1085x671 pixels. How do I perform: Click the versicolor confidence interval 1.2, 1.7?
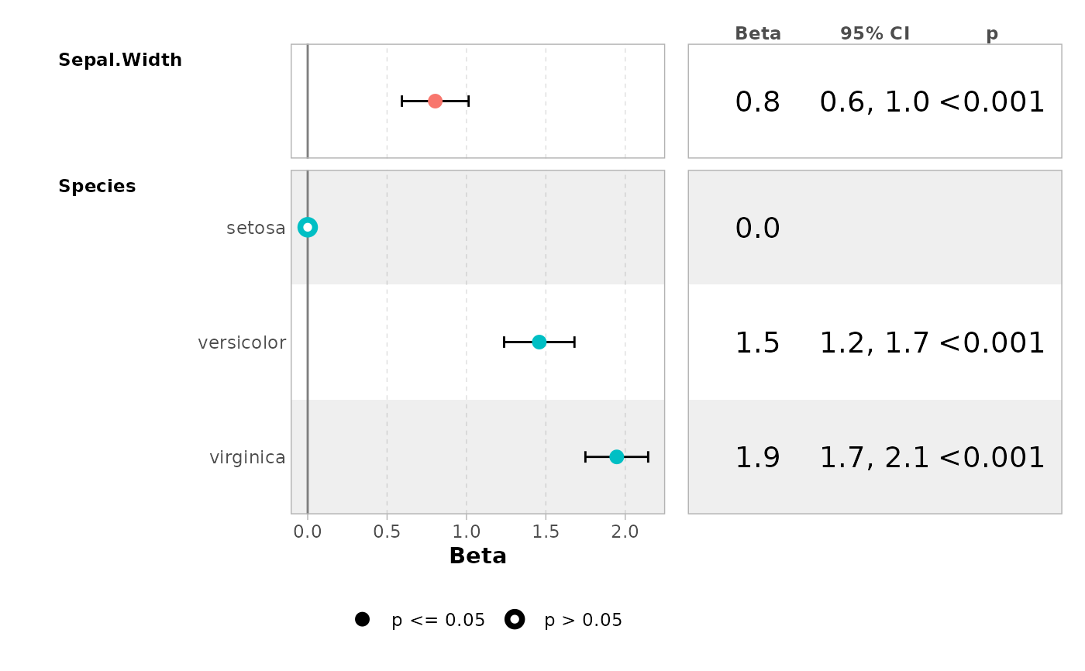click(874, 342)
